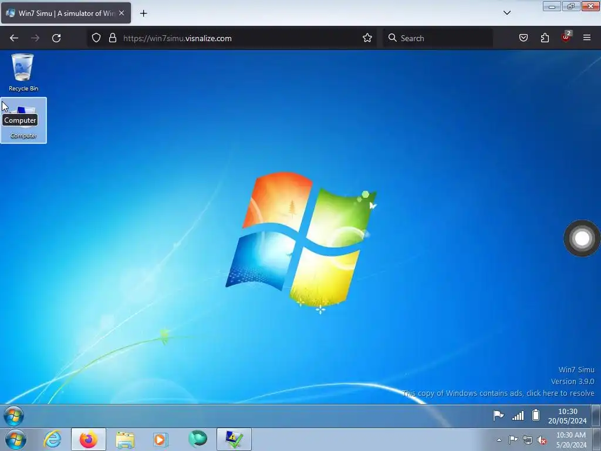The height and width of the screenshot is (451, 601).
Task: Switch to Firefox in the taskbar
Action: coord(89,439)
